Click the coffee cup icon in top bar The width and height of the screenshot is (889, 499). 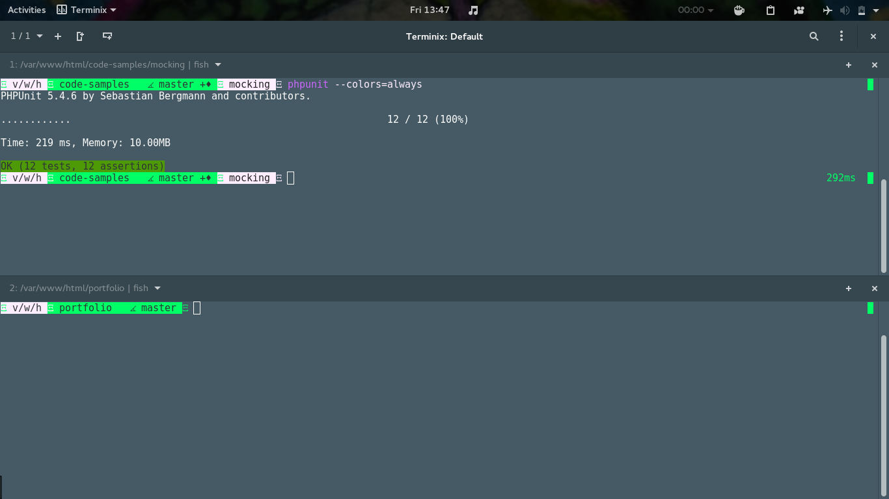point(739,10)
